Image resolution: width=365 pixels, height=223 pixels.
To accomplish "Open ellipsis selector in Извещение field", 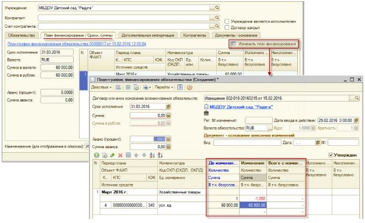I will [352, 98].
